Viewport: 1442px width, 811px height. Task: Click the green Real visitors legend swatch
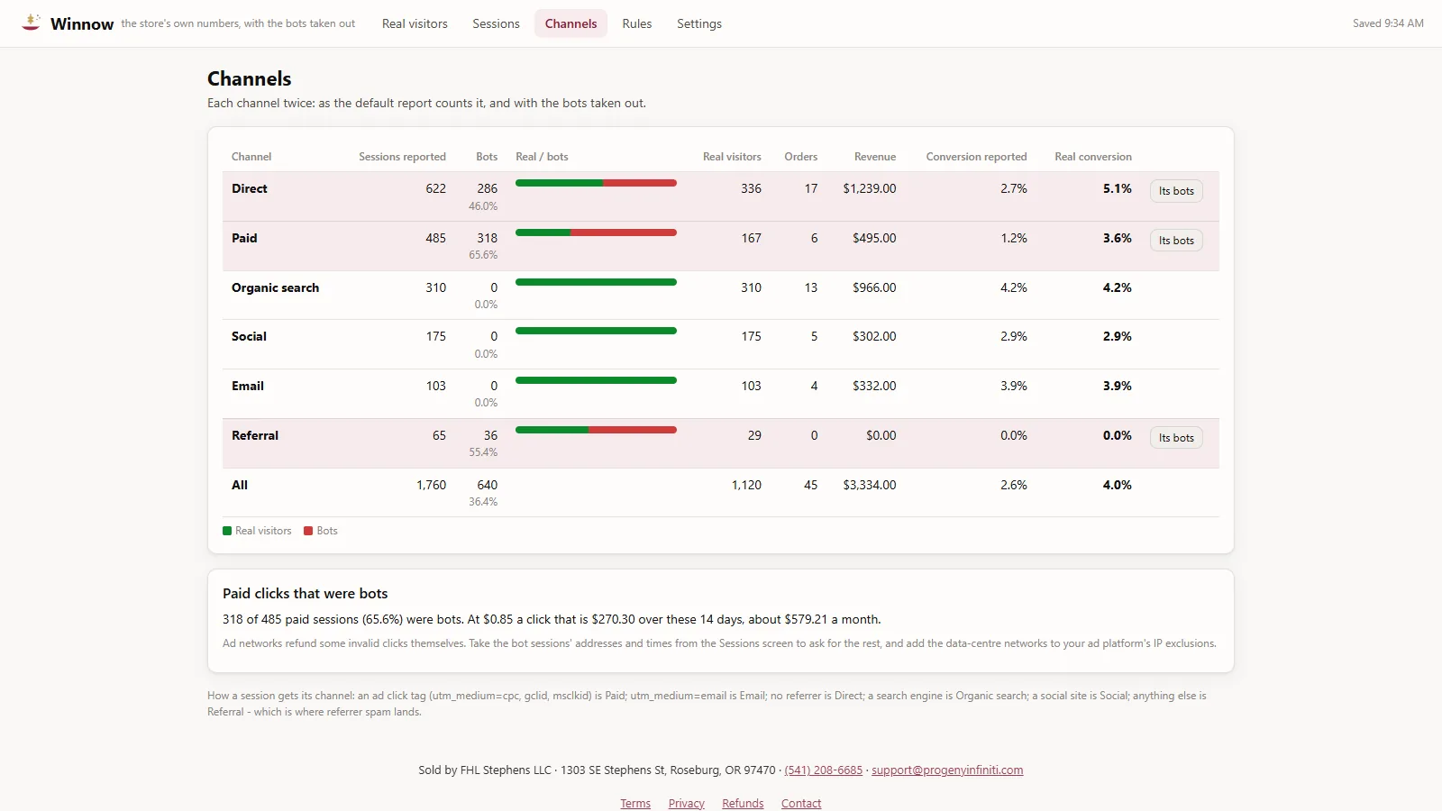pos(227,531)
